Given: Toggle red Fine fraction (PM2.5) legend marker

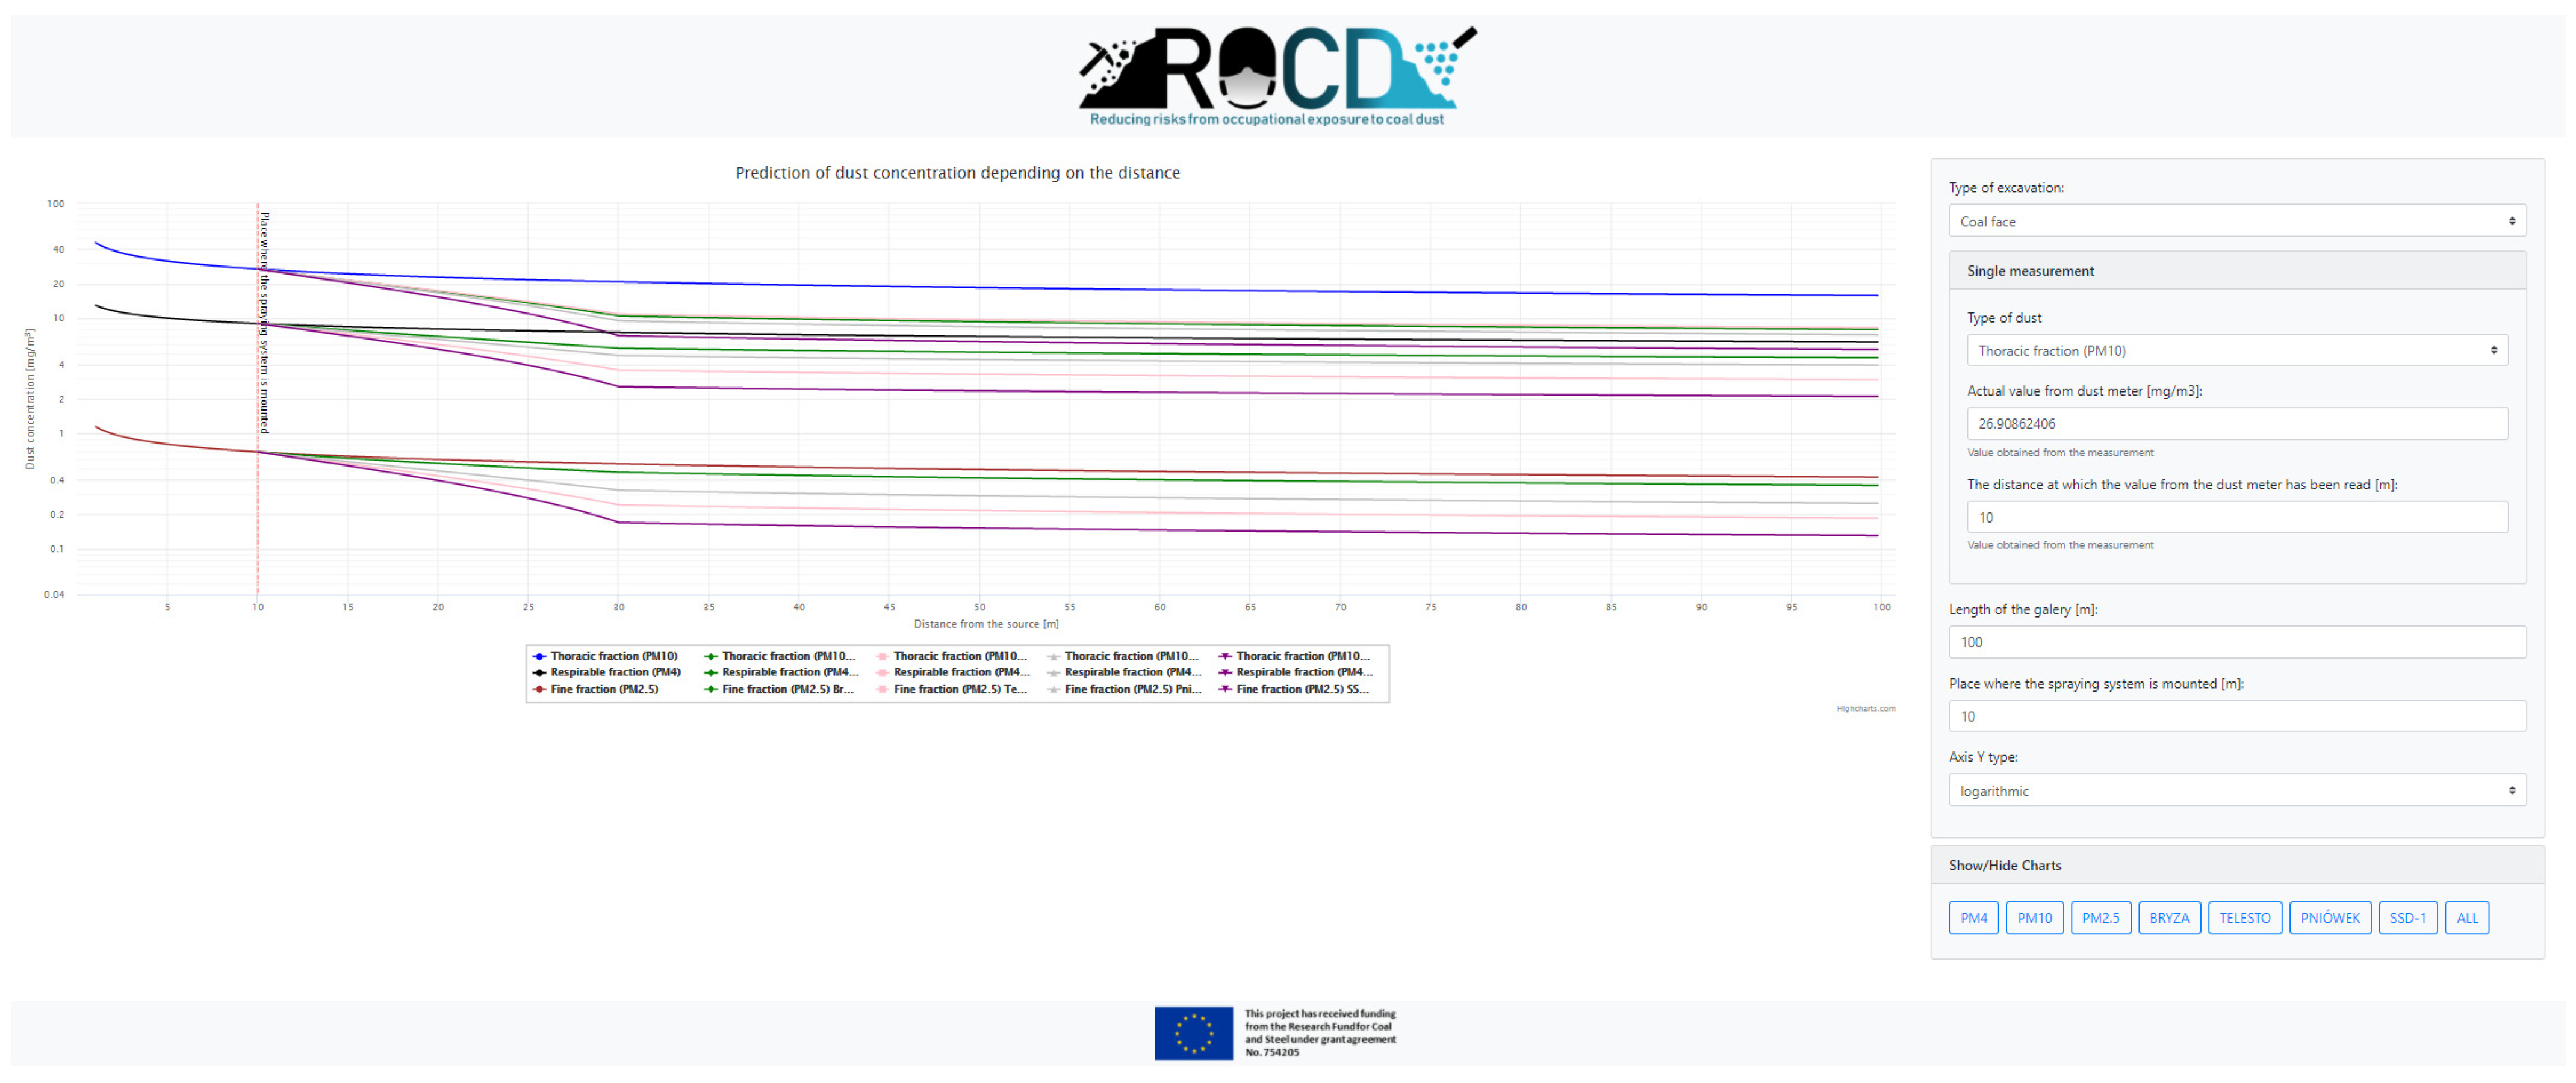Looking at the screenshot, I should tap(540, 689).
